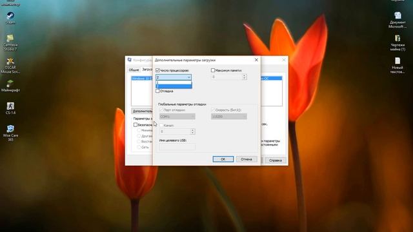
Task: Click the maximum memory value field
Action: click(x=227, y=77)
